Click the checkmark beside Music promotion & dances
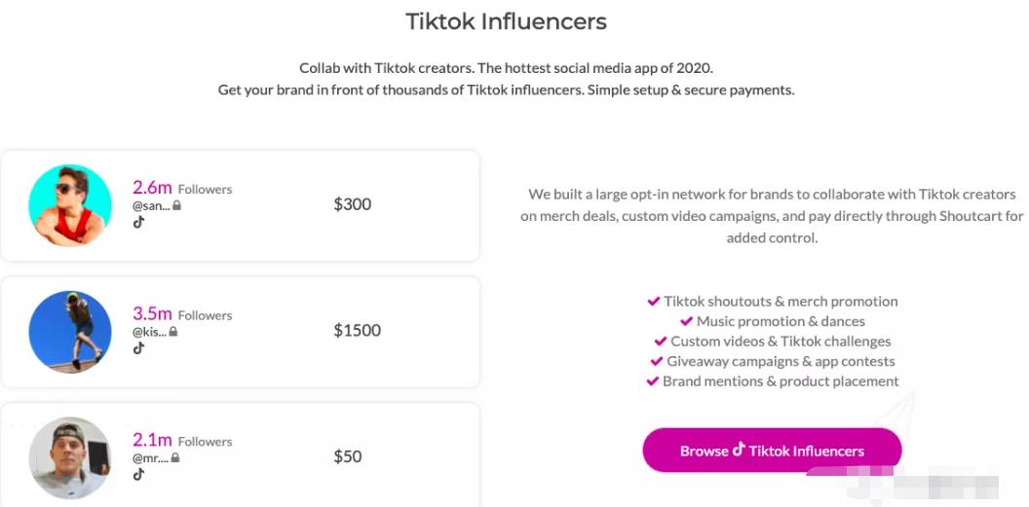The height and width of the screenshot is (507, 1029). [686, 321]
